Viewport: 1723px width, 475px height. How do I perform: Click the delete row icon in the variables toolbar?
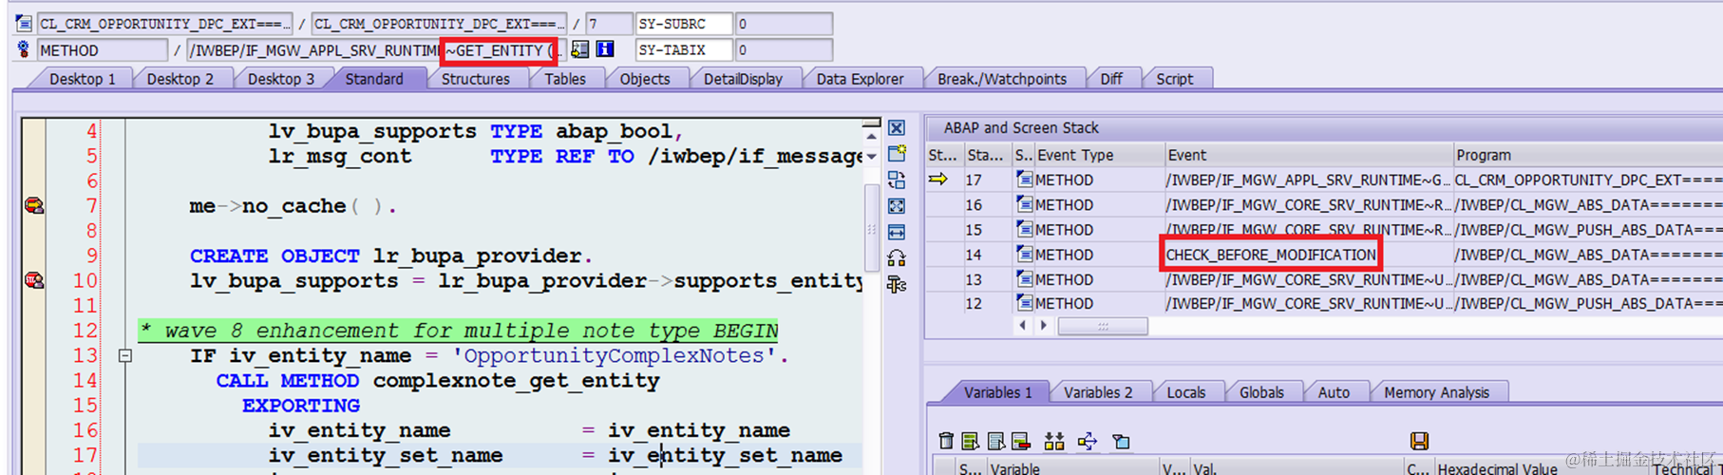point(1021,441)
